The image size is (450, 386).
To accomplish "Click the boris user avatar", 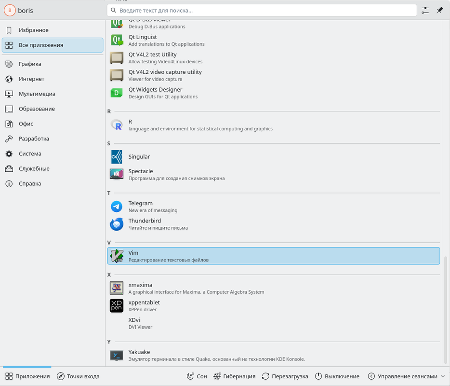I will (x=10, y=10).
